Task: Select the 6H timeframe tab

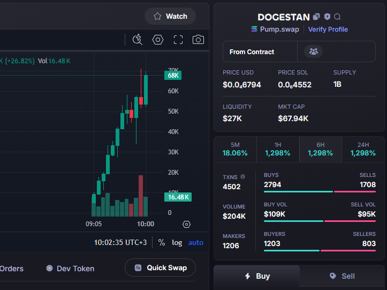Action: (x=321, y=150)
